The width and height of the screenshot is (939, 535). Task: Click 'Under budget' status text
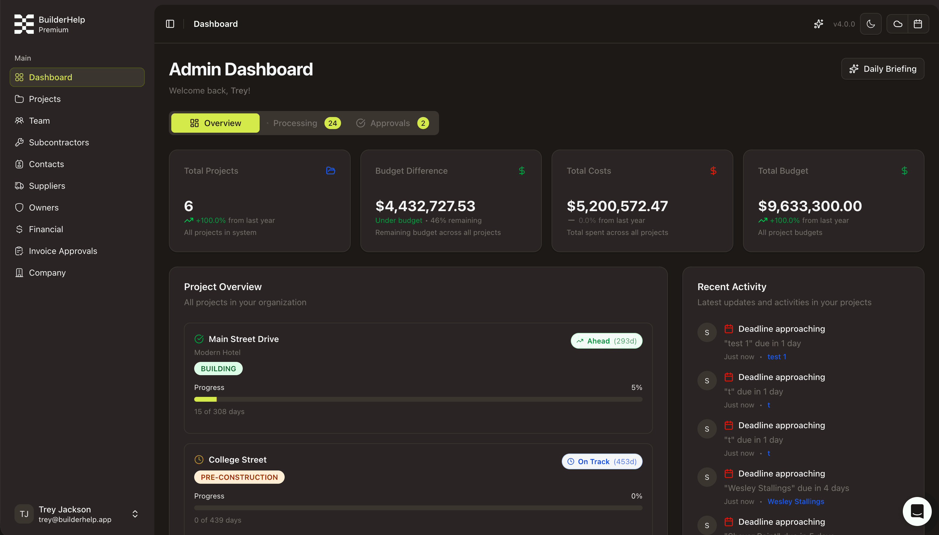399,220
